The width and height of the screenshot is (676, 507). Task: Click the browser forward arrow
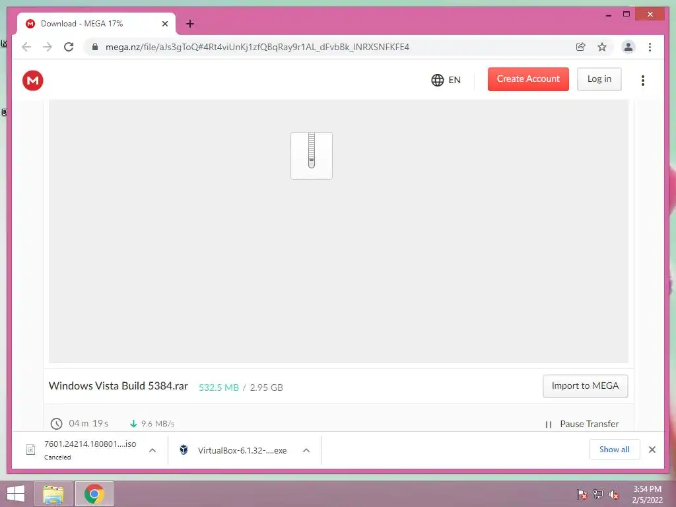pos(48,47)
